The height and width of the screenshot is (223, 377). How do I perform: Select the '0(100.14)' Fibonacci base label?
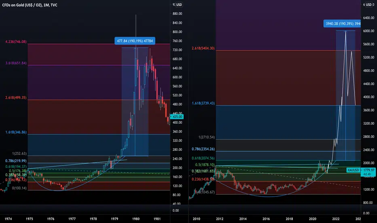[19, 188]
